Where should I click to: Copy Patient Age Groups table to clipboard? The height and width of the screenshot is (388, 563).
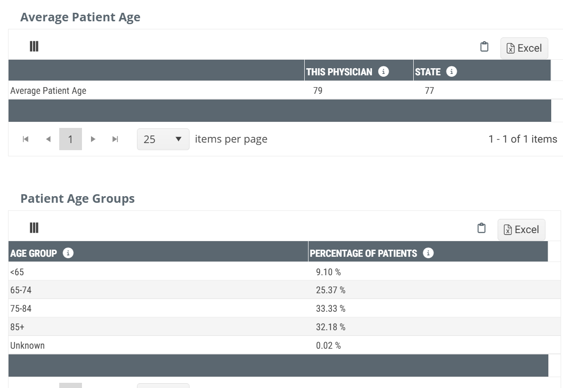pyautogui.click(x=481, y=228)
